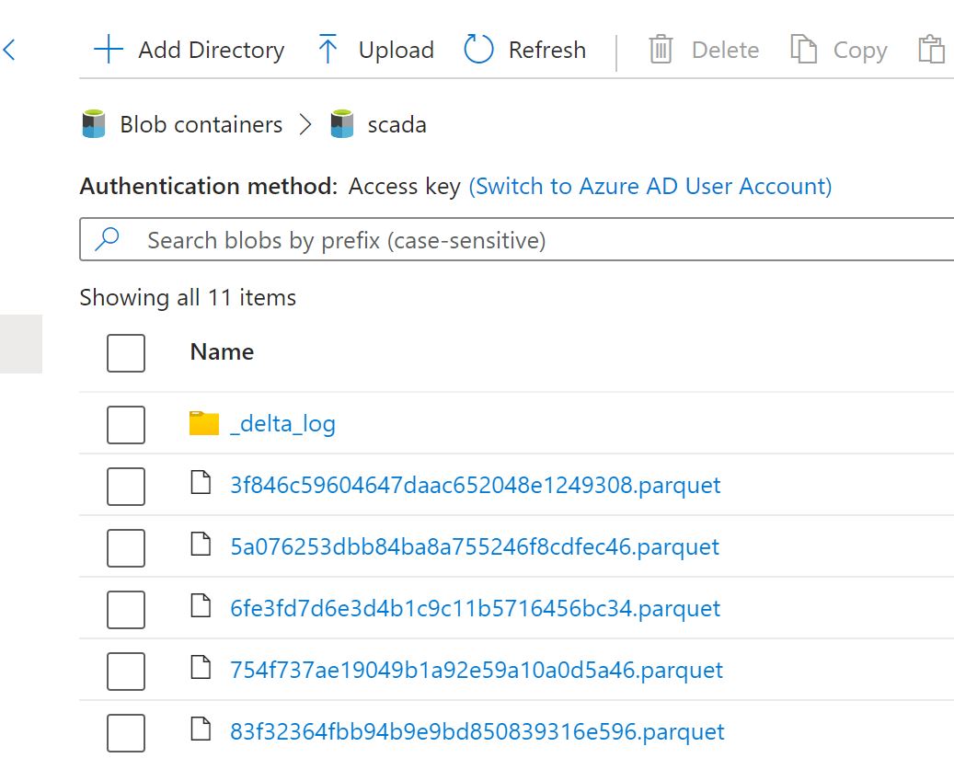Click the Upload arrow icon
The image size is (954, 758).
point(328,50)
